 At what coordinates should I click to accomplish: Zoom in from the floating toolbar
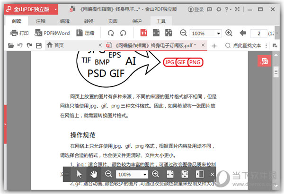coord(155,174)
